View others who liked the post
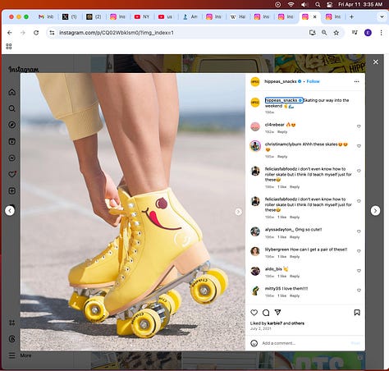 point(298,323)
